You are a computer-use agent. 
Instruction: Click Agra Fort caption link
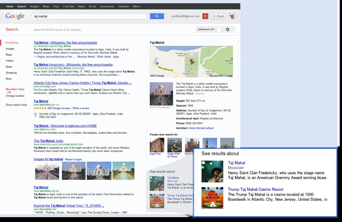pos(155,154)
